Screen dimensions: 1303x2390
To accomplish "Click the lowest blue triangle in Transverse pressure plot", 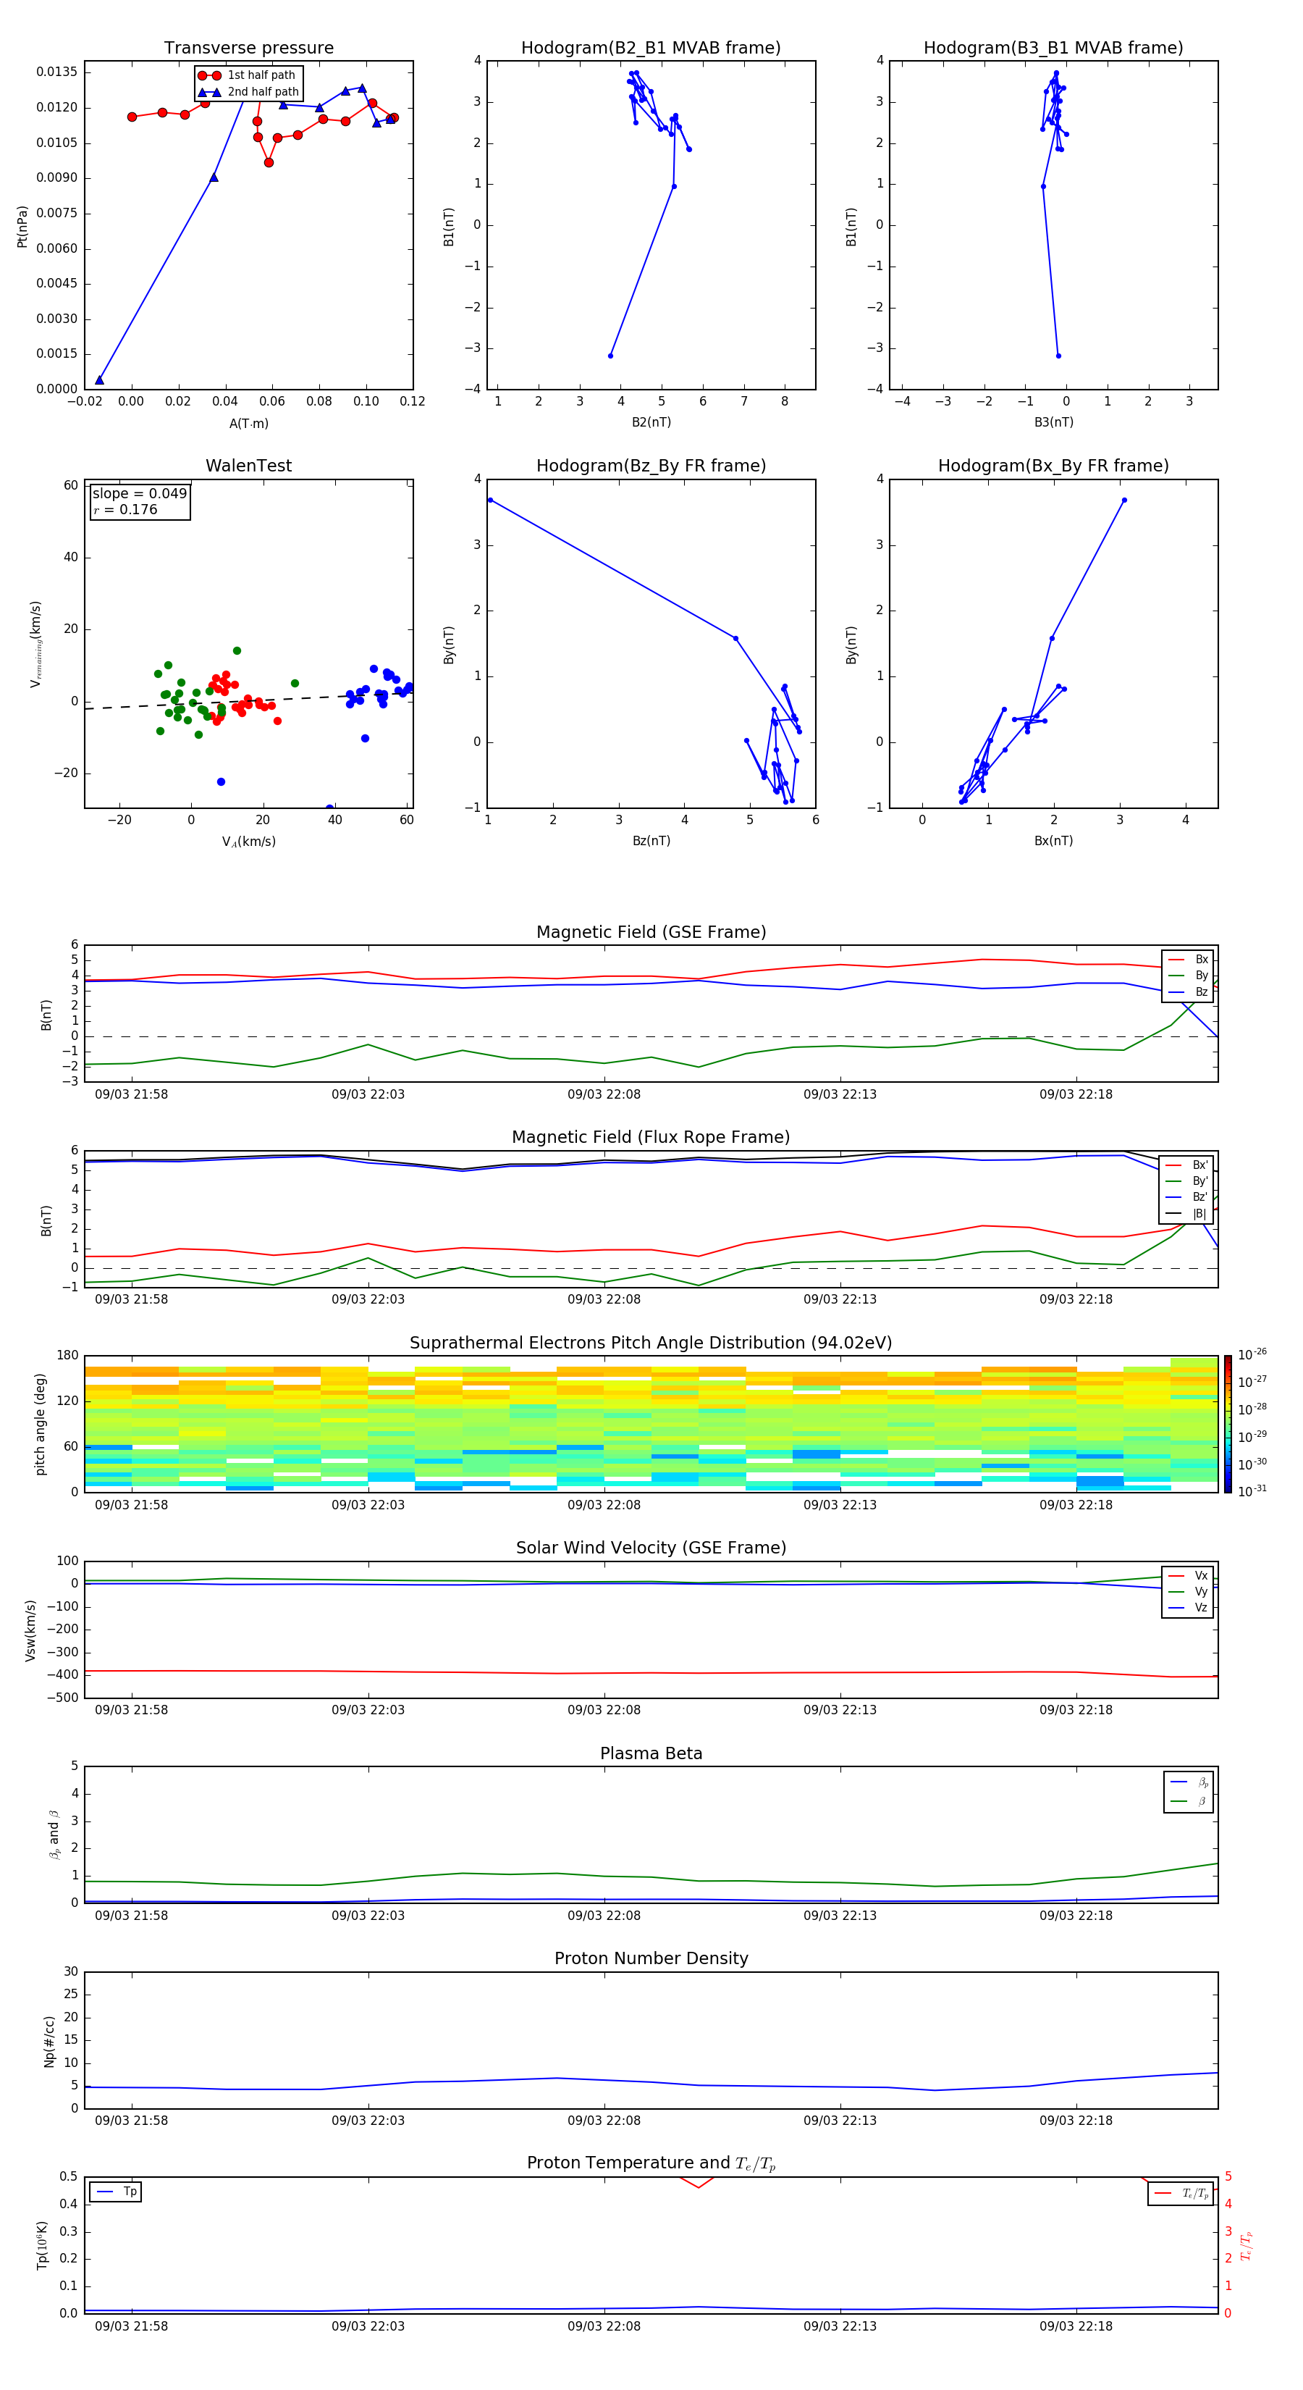I will 99,380.
